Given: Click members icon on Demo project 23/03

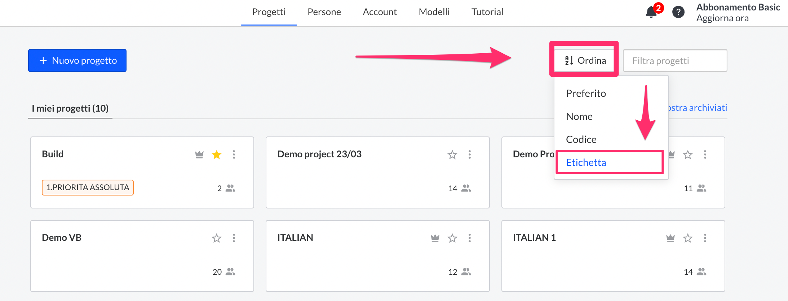Looking at the screenshot, I should 466,188.
